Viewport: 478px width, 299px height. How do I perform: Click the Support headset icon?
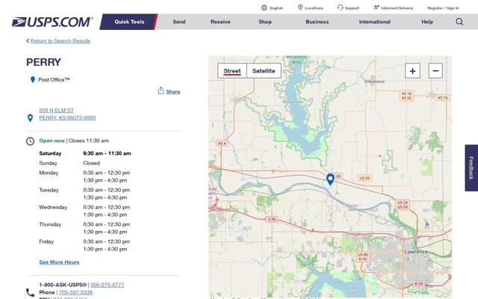click(x=340, y=7)
